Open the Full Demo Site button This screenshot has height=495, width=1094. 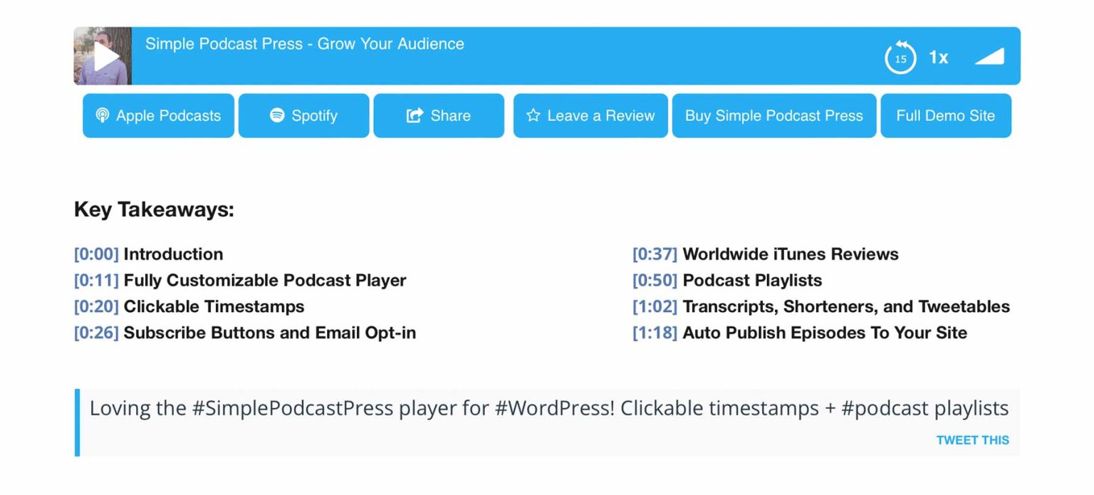coord(946,115)
